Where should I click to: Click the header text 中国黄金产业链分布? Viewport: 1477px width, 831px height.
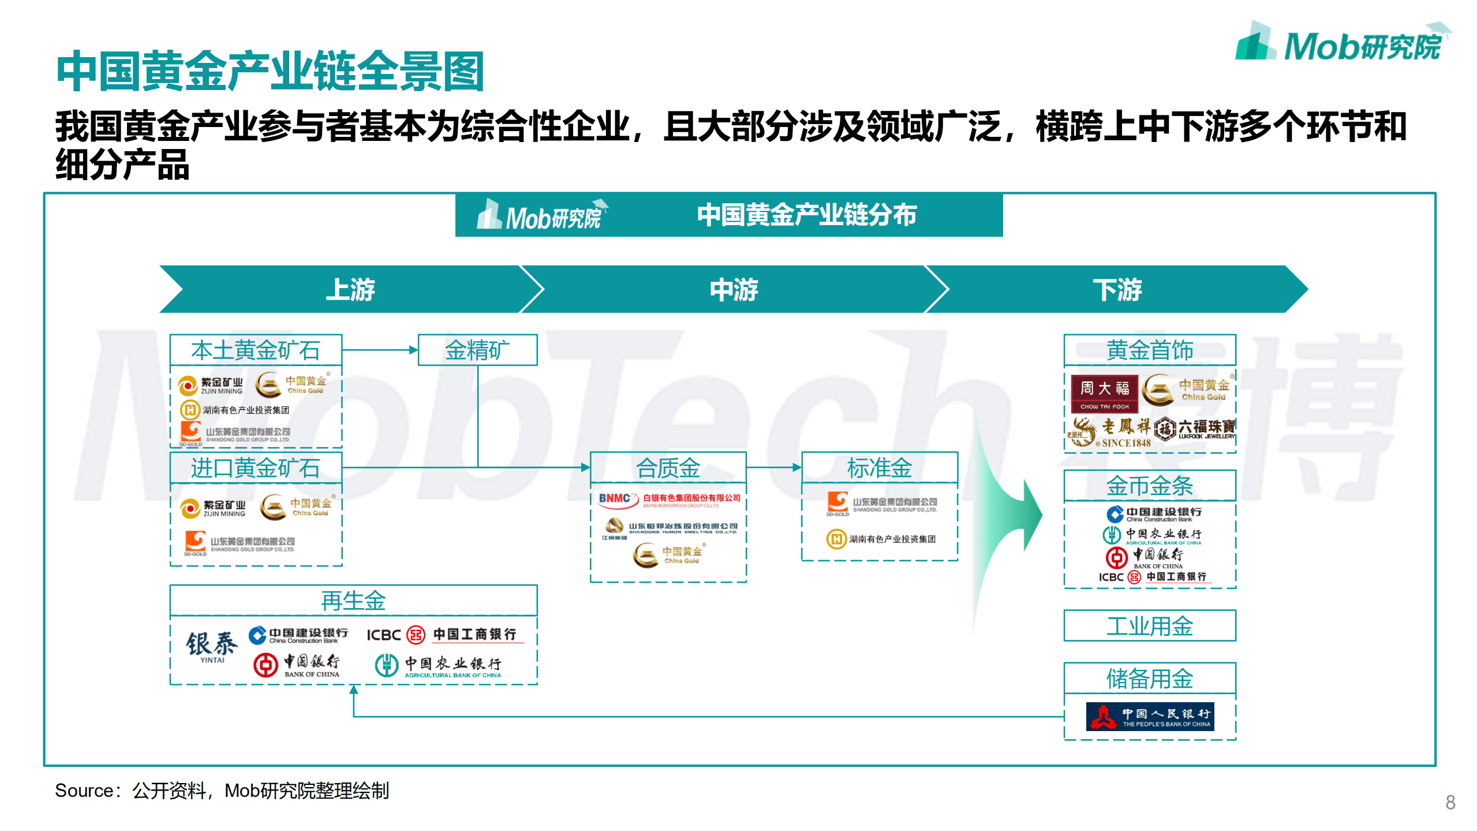tap(806, 215)
